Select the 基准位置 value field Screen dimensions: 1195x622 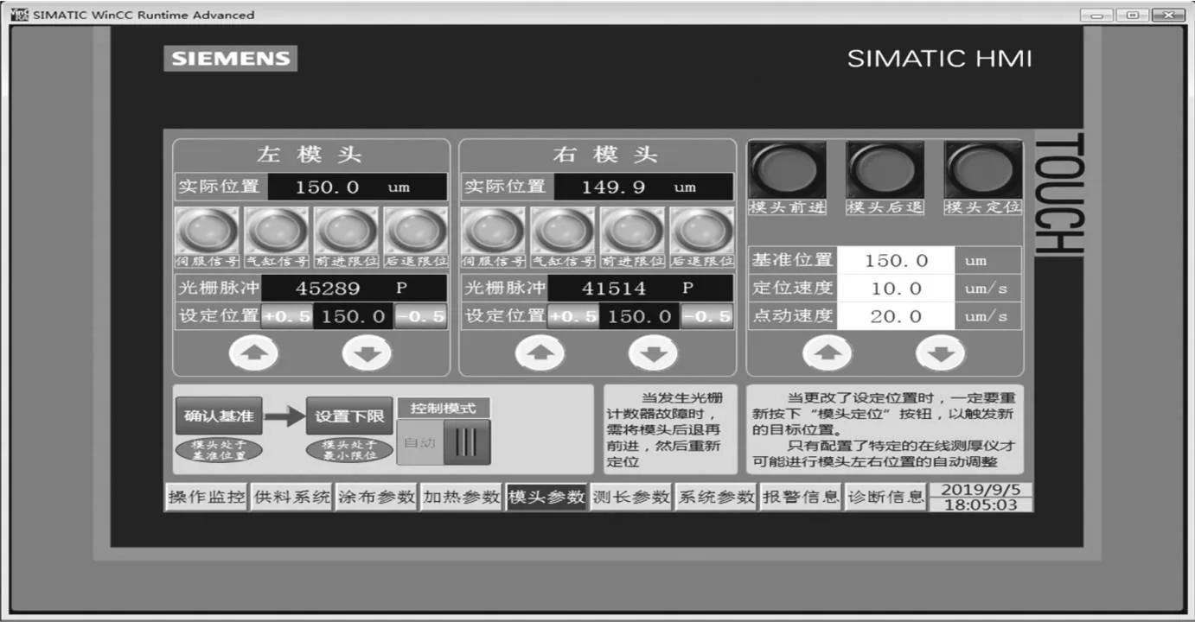[895, 260]
